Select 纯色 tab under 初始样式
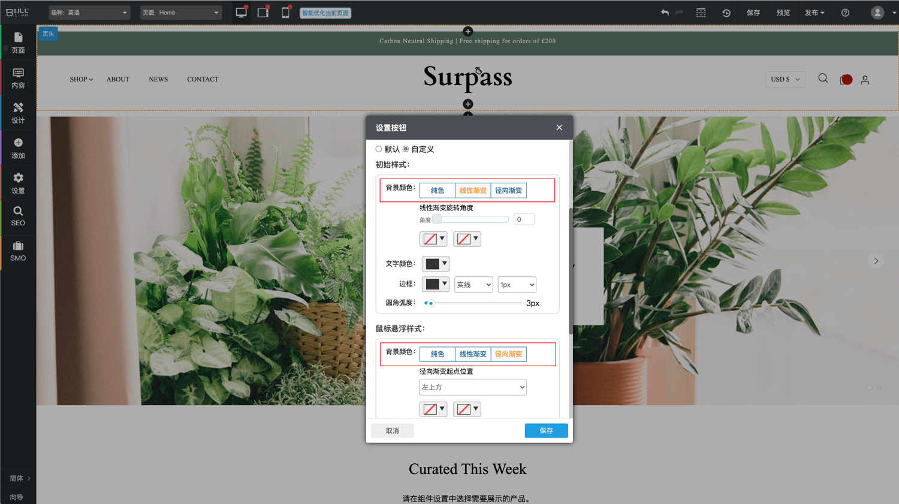899x504 pixels. pyautogui.click(x=438, y=191)
